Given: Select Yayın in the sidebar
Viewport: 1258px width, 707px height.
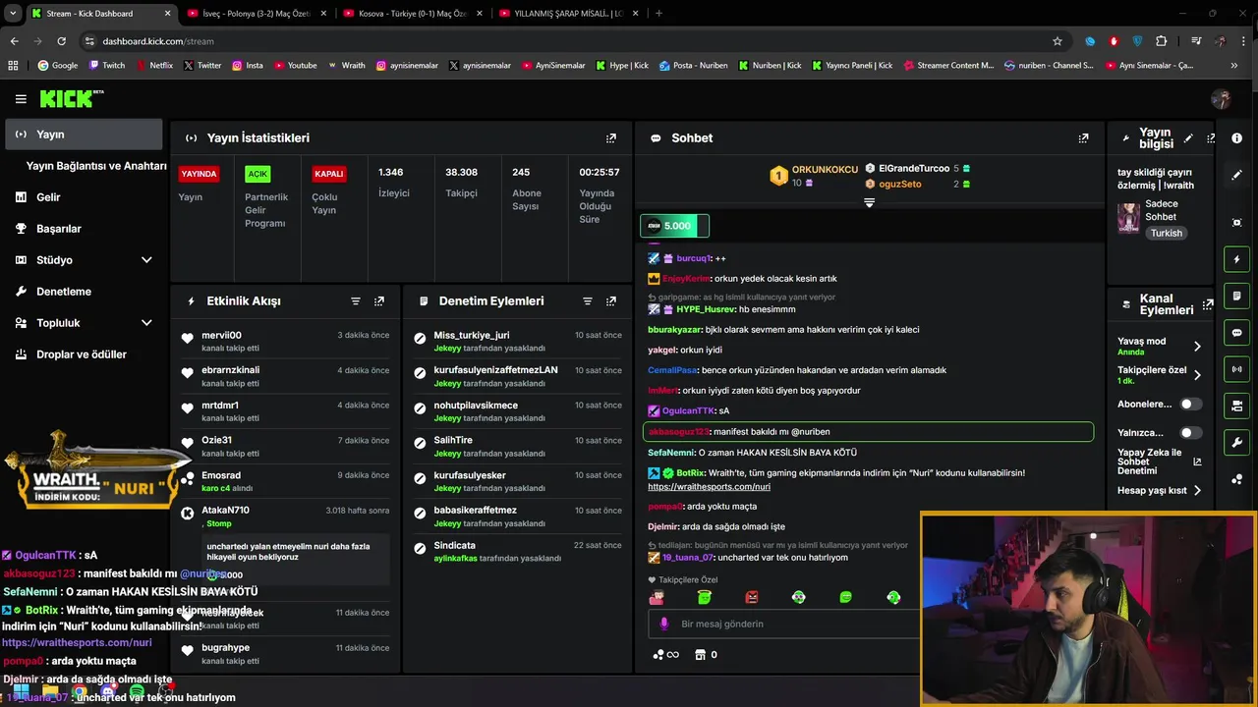Looking at the screenshot, I should pyautogui.click(x=84, y=135).
